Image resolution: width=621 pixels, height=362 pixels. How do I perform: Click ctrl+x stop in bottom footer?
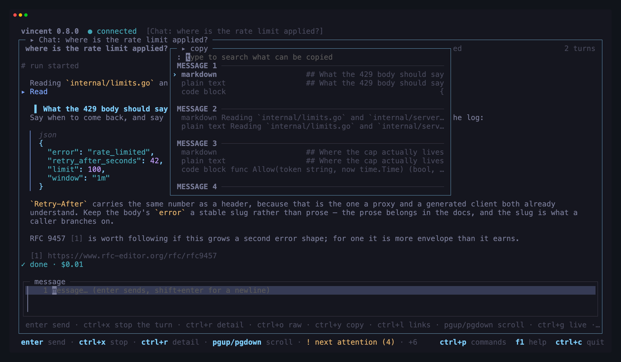(x=103, y=342)
